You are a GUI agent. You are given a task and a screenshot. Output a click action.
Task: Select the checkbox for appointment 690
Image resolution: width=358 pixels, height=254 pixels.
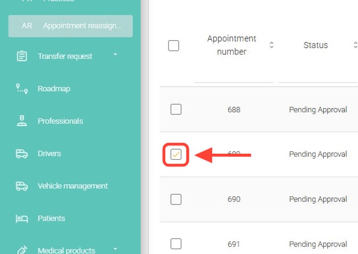(176, 199)
